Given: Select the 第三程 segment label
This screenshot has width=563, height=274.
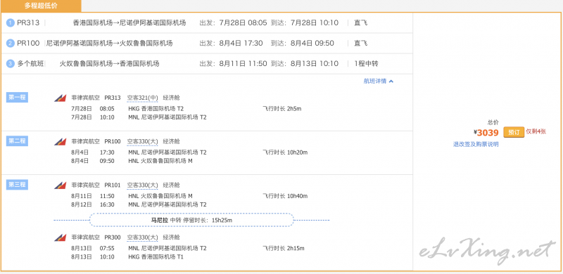Looking at the screenshot, I should [17, 185].
